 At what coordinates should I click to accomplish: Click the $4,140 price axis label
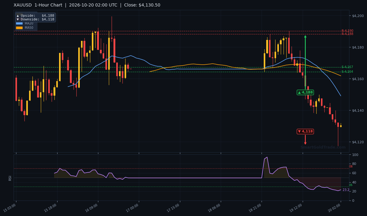(358, 110)
